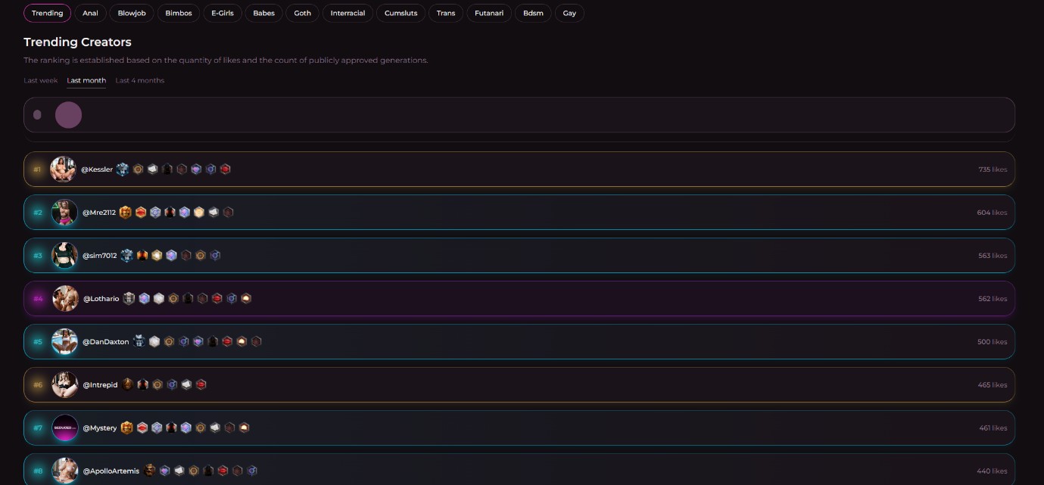Image resolution: width=1044 pixels, height=485 pixels.
Task: Click the purple heart badge in @DanDaxton's row
Action: (x=198, y=342)
